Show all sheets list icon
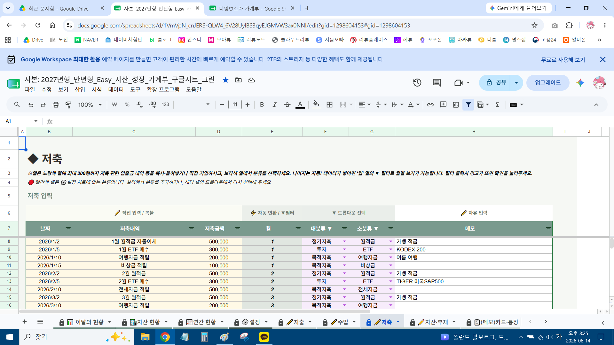 point(40,322)
